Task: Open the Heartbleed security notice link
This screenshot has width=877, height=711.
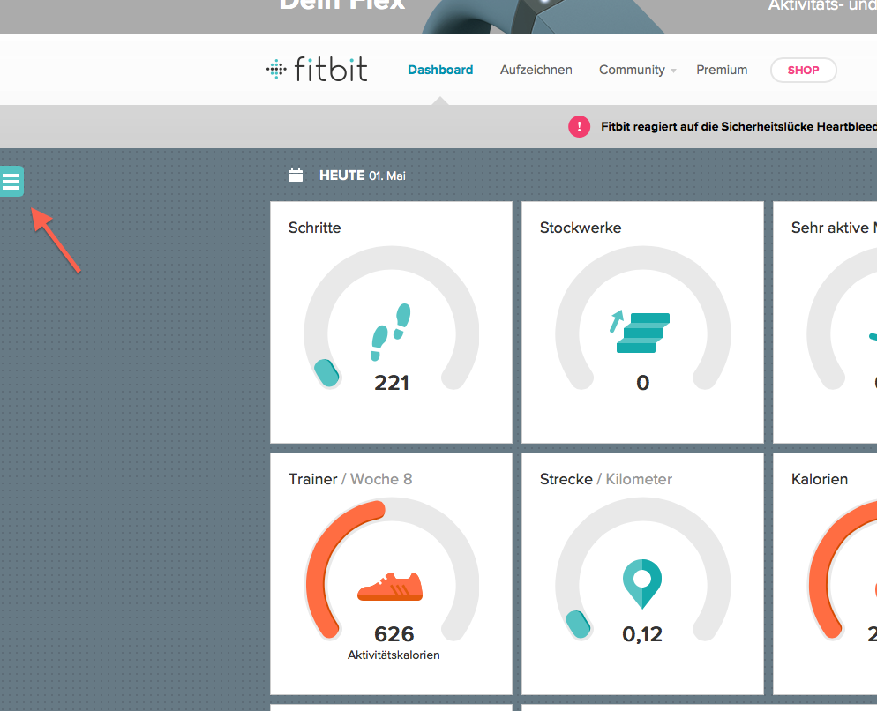Action: [x=738, y=126]
